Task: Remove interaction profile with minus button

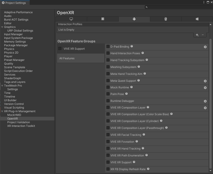Action: click(x=203, y=35)
